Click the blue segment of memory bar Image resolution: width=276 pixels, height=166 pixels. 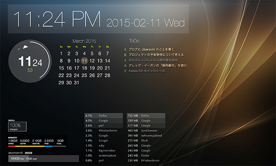48,146
